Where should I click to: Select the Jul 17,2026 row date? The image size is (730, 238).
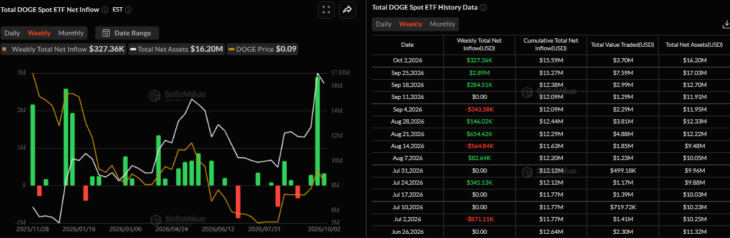[x=407, y=194]
